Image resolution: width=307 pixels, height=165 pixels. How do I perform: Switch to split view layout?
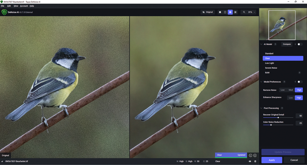tap(225, 12)
